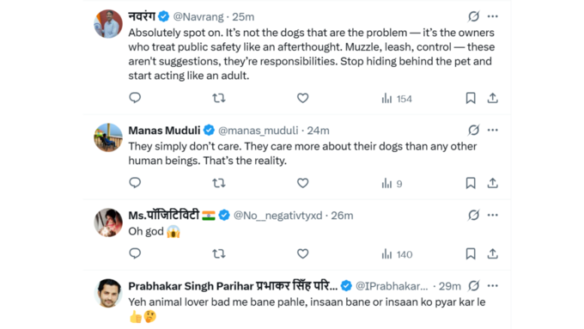584x329 pixels.
Task: Open more options on Manas Muduli's tweet
Action: pos(492,130)
